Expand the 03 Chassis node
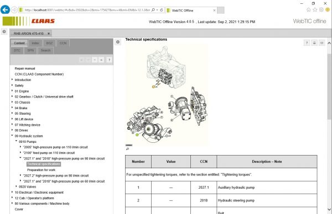332x214 pixels. point(12,102)
